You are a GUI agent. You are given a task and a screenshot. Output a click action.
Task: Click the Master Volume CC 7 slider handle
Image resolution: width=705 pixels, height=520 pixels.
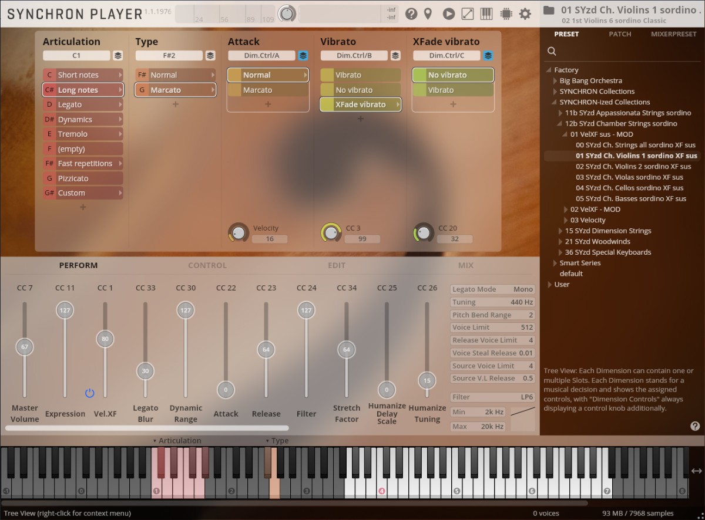[25, 347]
